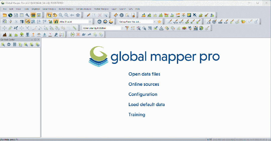Click the Training link
Image resolution: width=271 pixels, height=141 pixels.
click(x=137, y=115)
